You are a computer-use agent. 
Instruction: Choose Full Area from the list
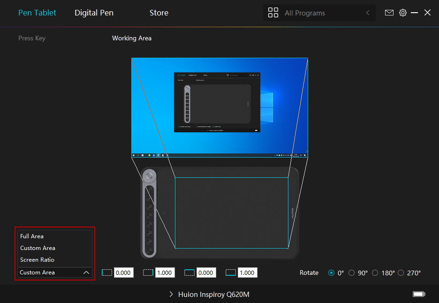point(32,236)
